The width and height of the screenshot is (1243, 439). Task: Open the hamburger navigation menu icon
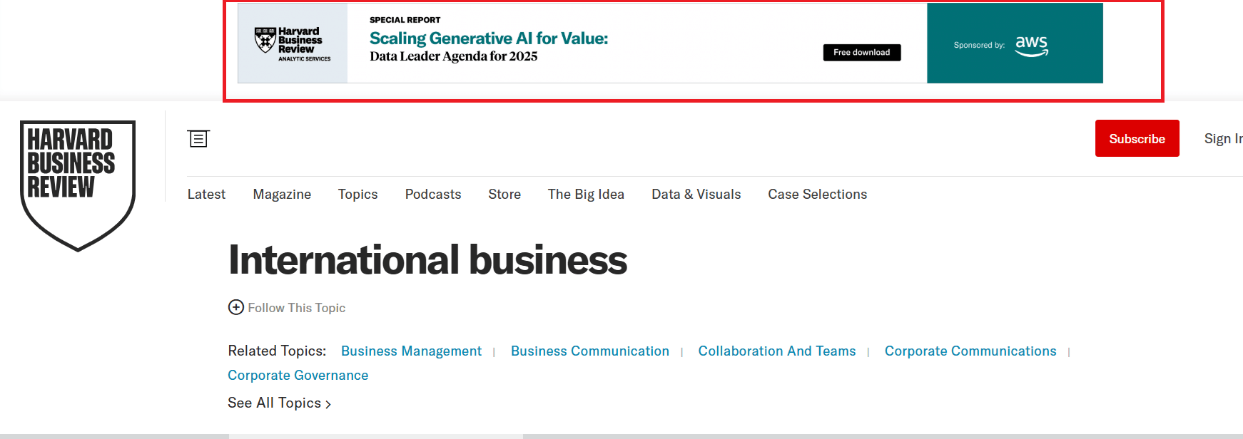[198, 138]
